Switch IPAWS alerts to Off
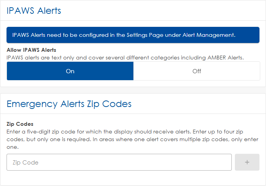 click(196, 71)
